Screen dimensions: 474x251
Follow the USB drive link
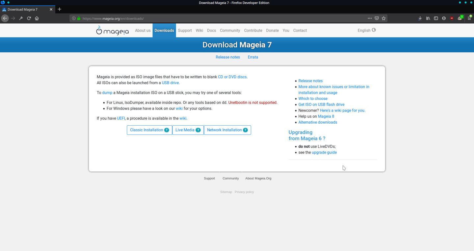(x=170, y=83)
